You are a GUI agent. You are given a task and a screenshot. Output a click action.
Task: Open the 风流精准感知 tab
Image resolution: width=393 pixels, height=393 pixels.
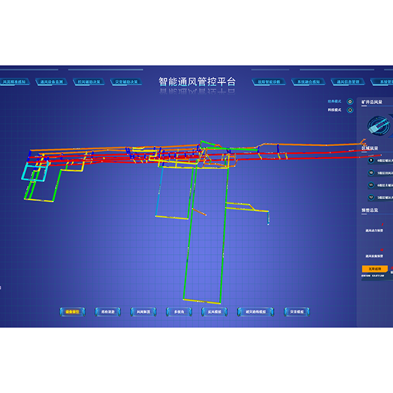(14, 82)
